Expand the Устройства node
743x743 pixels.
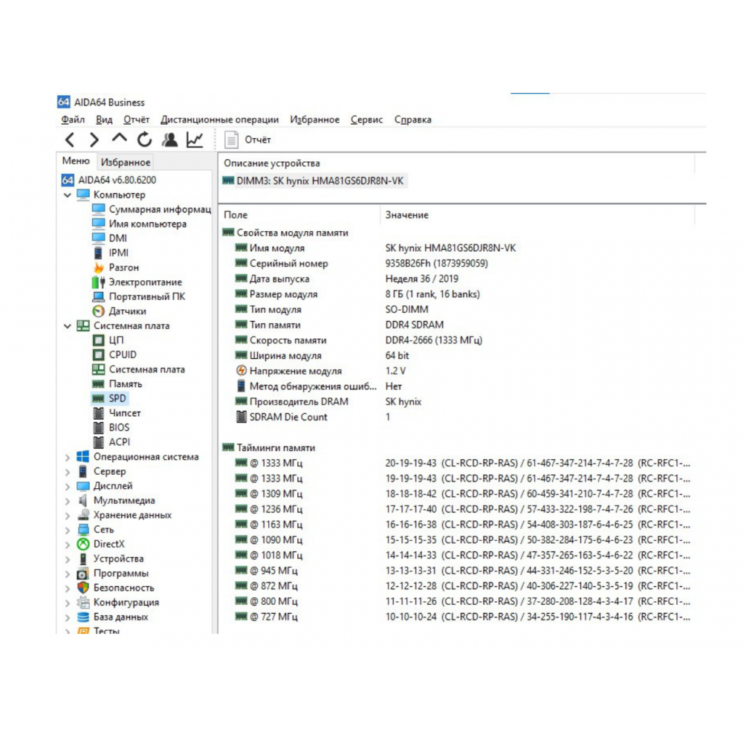pos(68,559)
